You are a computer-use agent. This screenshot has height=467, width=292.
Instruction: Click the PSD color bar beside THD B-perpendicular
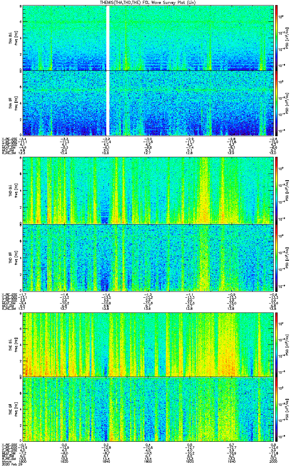coord(276,190)
